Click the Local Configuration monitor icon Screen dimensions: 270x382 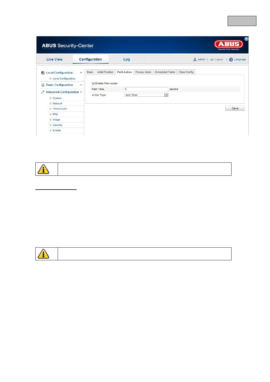click(x=43, y=73)
